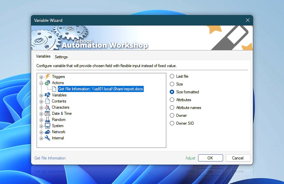Viewport: 284px width, 184px height.
Task: Click the Variables category icon
Action: coord(48,95)
